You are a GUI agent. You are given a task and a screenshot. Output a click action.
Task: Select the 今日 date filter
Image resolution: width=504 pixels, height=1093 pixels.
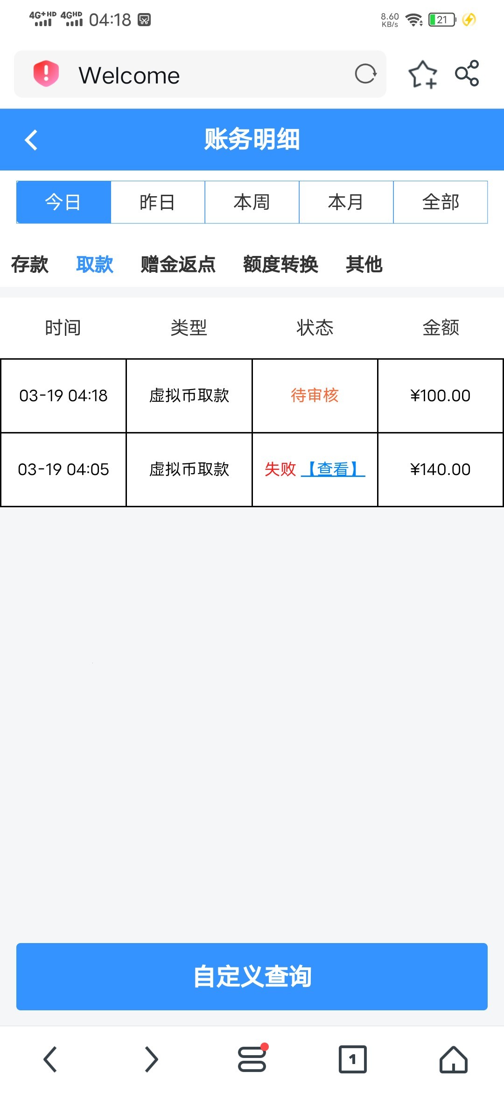point(63,202)
